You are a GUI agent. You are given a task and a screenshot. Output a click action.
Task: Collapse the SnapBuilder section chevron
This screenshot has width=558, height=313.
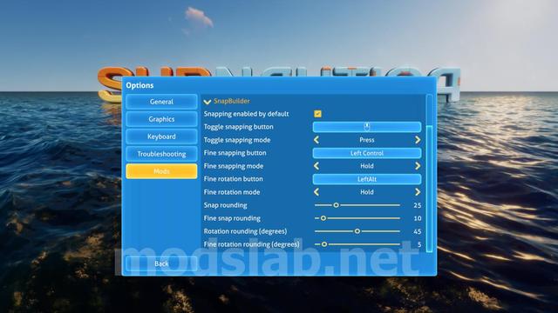(208, 102)
